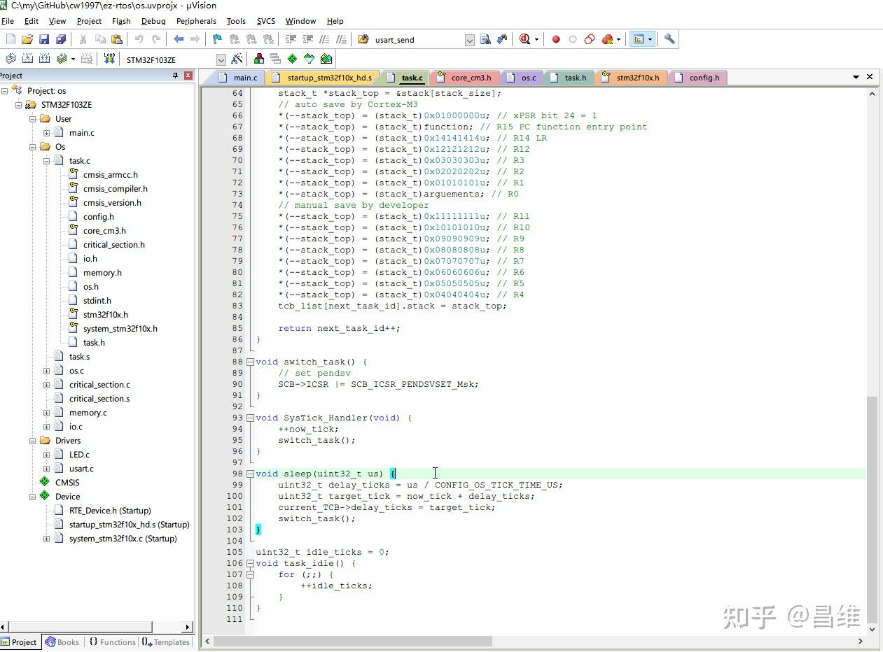Collapse the switch_task function fold marker
The height and width of the screenshot is (652, 883).
pyautogui.click(x=250, y=362)
